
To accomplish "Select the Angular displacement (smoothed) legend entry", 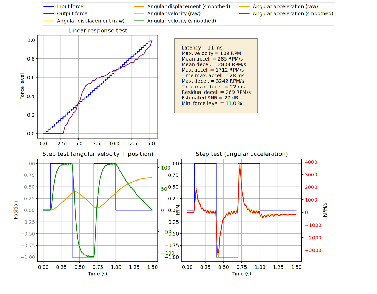I will coord(188,7).
